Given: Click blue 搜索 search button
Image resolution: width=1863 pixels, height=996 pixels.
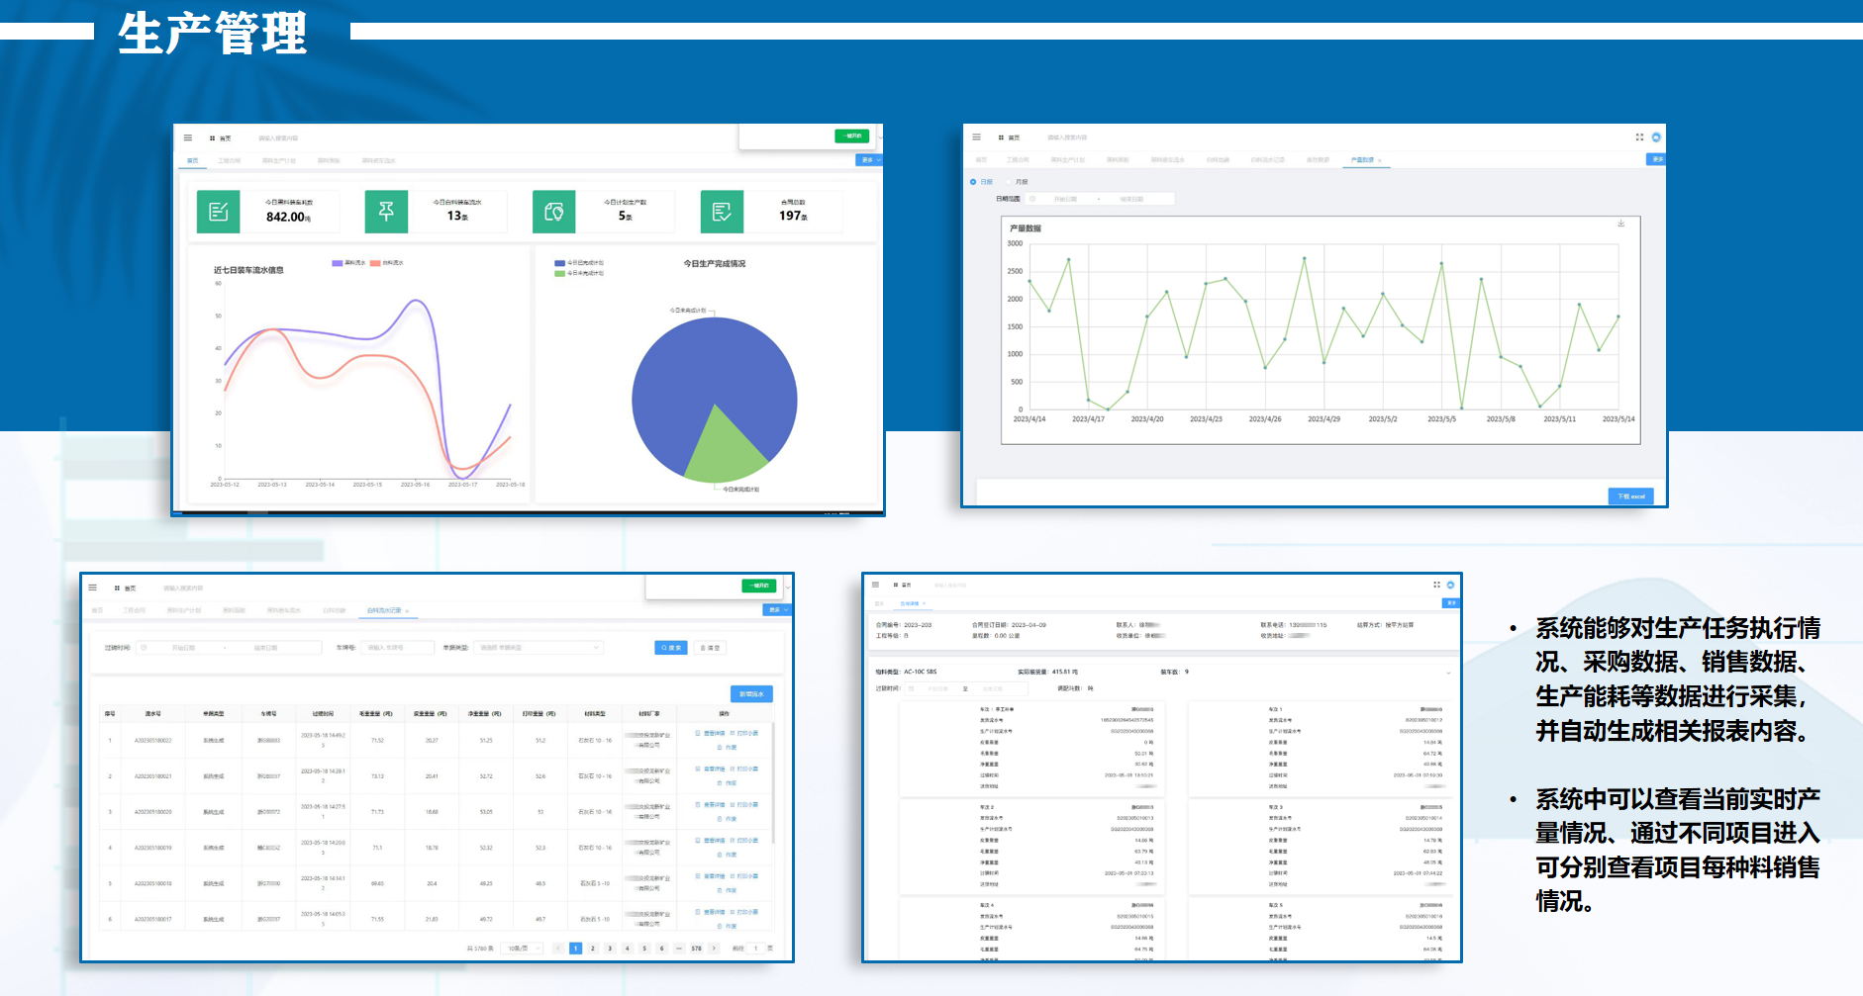Looking at the screenshot, I should click(671, 648).
